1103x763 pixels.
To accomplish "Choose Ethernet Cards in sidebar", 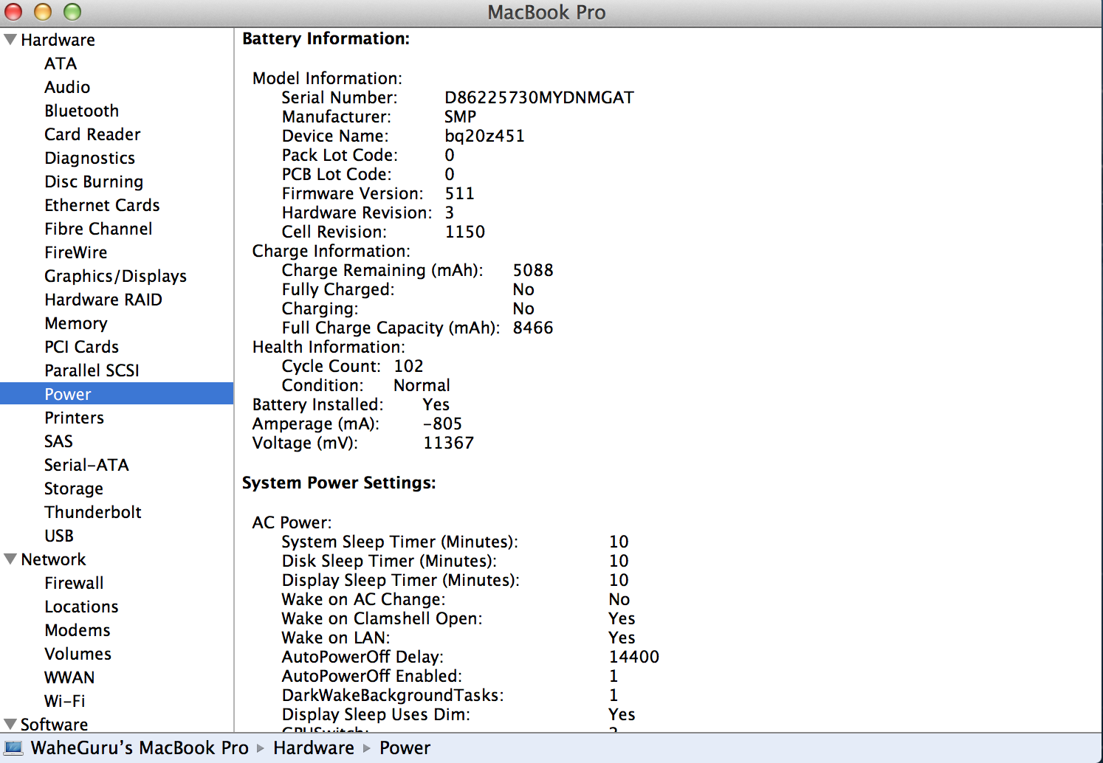I will coord(102,205).
